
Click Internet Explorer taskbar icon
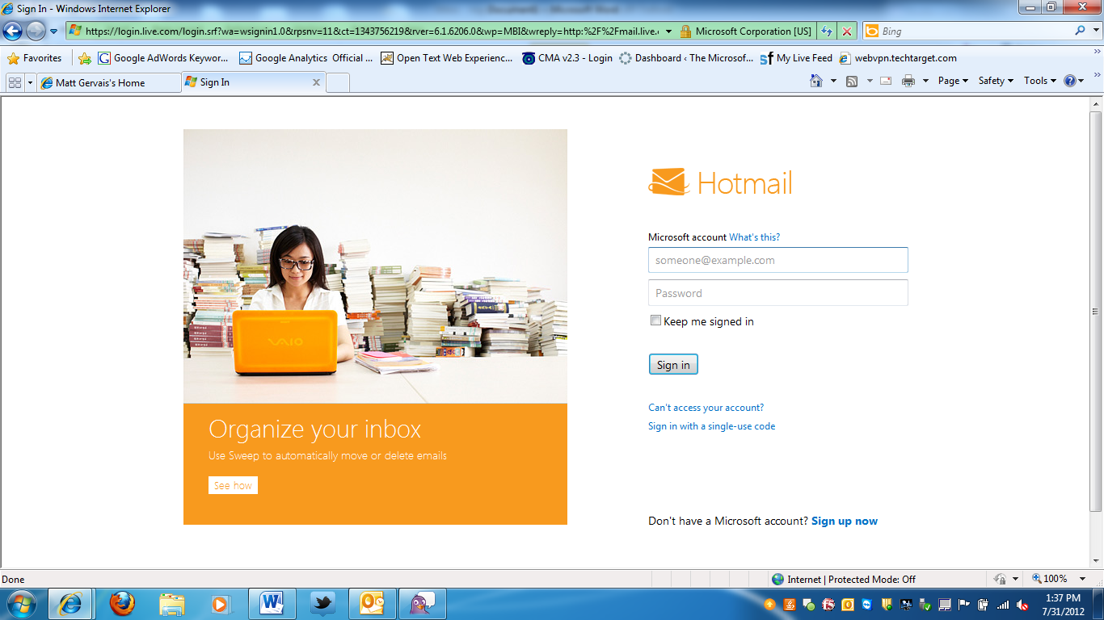[x=70, y=604]
